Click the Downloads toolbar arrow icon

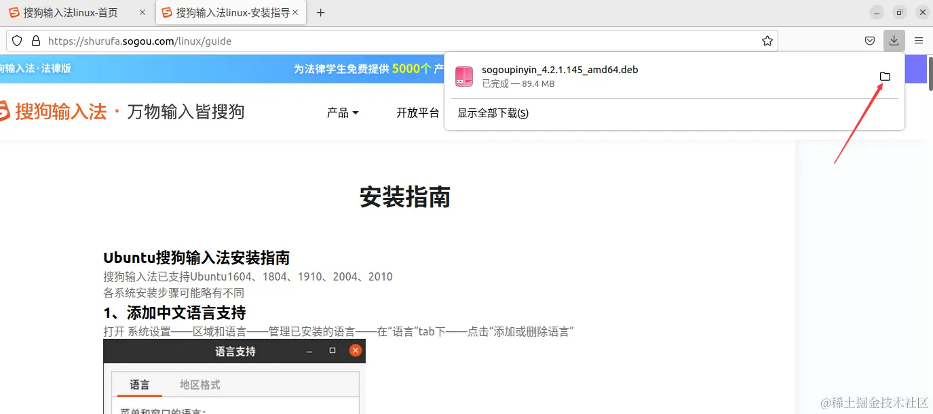pos(894,41)
